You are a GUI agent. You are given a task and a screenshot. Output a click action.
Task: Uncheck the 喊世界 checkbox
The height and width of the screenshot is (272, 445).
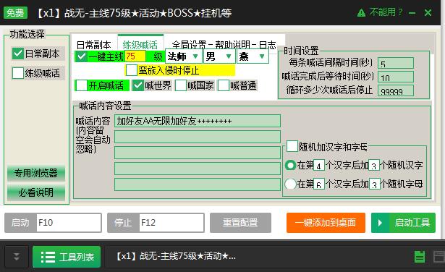(138, 85)
